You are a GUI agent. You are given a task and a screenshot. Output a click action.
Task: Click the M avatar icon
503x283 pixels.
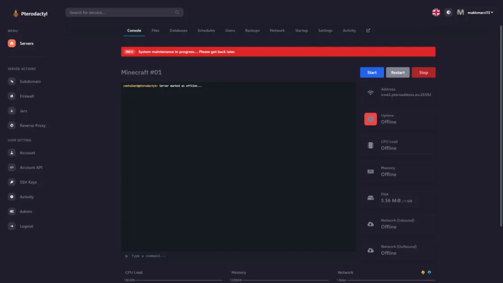(x=460, y=13)
